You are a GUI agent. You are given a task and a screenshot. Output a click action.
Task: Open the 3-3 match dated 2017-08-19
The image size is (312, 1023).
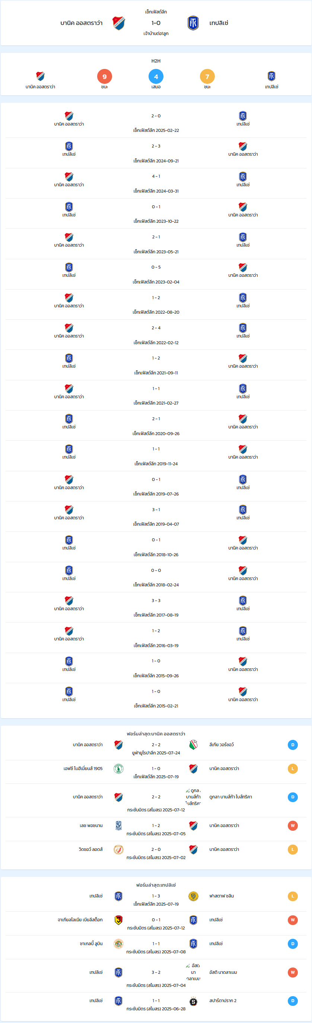coord(156,608)
